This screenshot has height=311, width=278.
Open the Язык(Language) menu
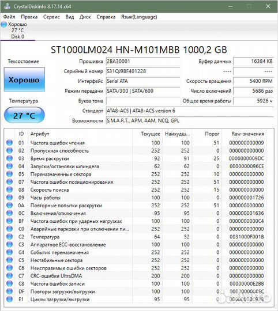[x=139, y=17]
